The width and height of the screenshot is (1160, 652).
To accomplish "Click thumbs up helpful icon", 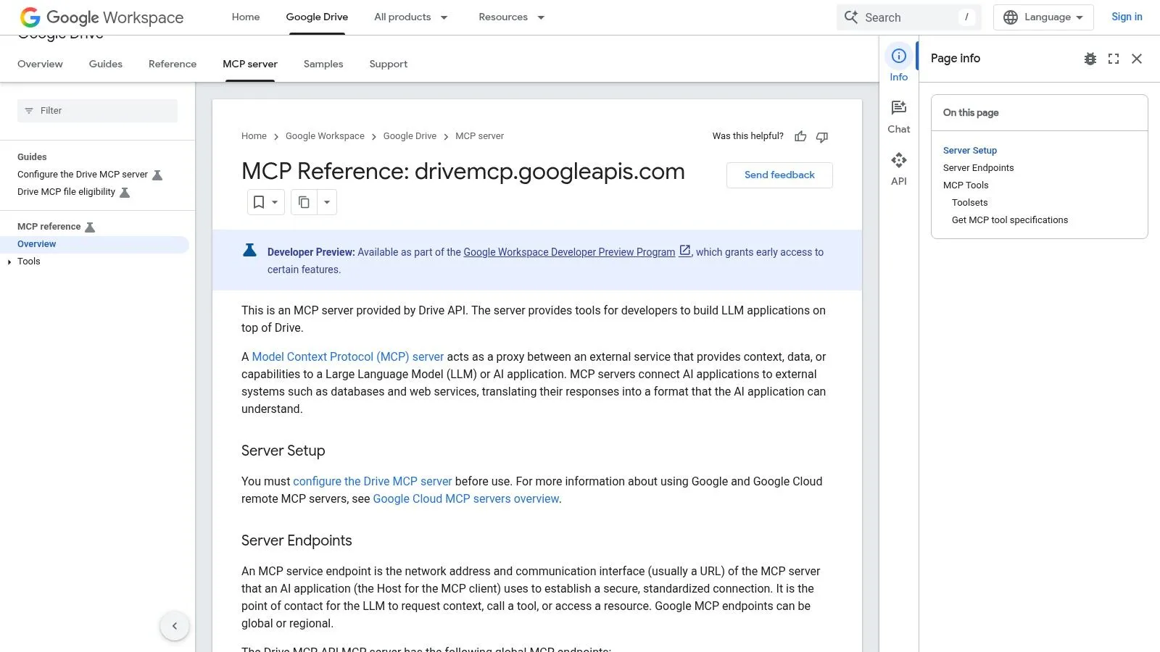I will tap(800, 136).
